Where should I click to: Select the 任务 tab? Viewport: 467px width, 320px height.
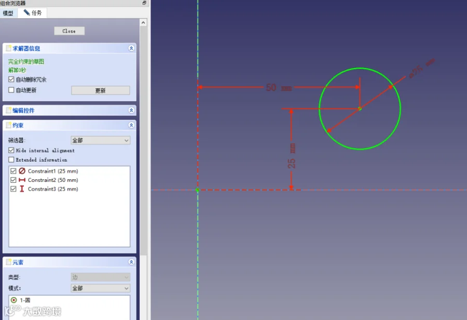[x=33, y=13]
